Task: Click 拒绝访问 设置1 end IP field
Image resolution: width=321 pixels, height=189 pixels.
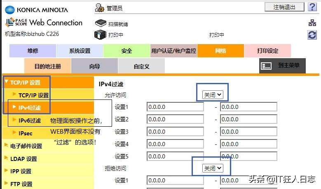Action: coord(248,180)
